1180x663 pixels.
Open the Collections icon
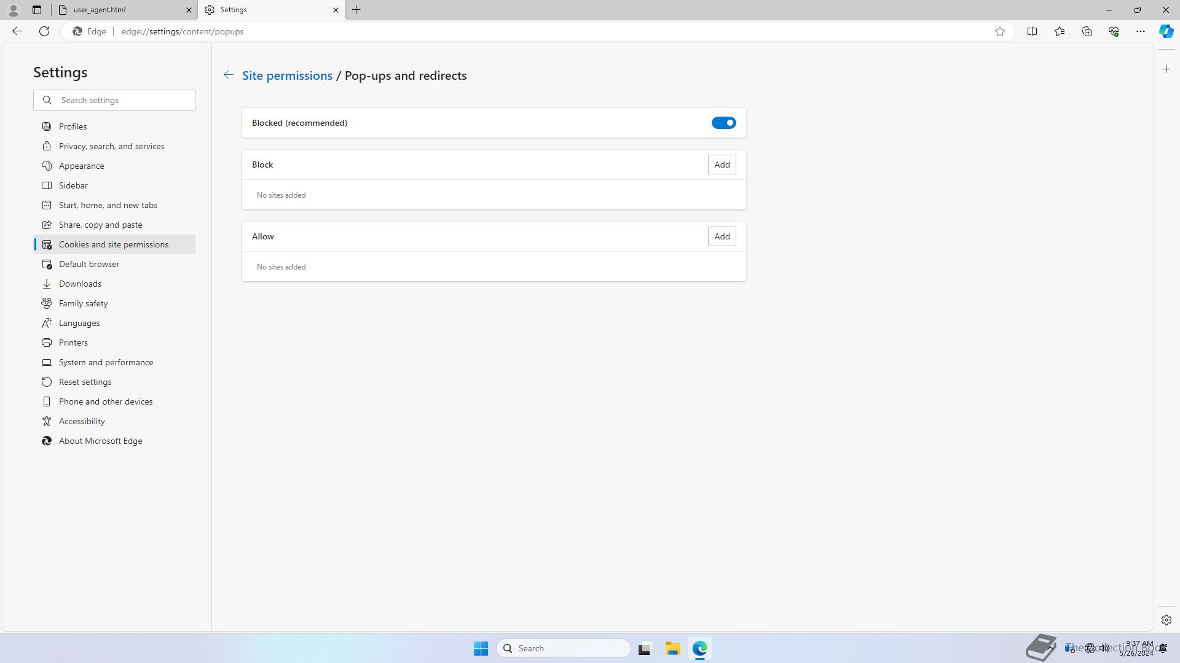pyautogui.click(x=1086, y=31)
